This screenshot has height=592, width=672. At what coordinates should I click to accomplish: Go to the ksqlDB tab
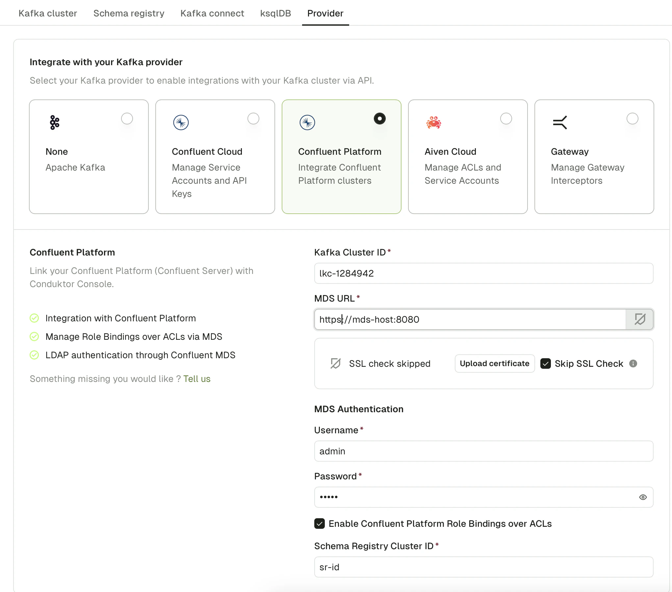point(275,13)
